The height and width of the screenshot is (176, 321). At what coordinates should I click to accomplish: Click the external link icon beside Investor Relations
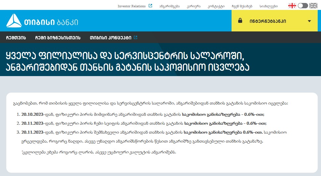[x=150, y=6]
